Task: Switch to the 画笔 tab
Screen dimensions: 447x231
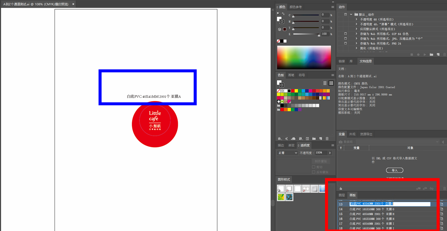Action: coord(291,75)
